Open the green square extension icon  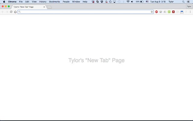(x=169, y=12)
